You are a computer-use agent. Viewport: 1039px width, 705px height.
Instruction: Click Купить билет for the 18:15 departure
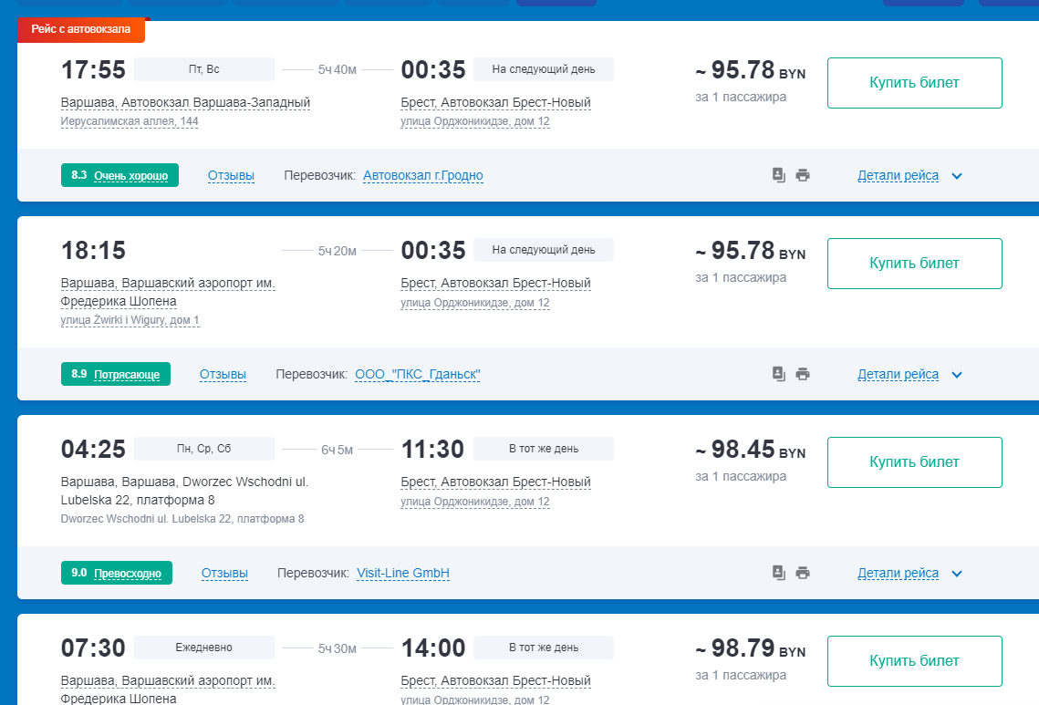[x=914, y=264]
